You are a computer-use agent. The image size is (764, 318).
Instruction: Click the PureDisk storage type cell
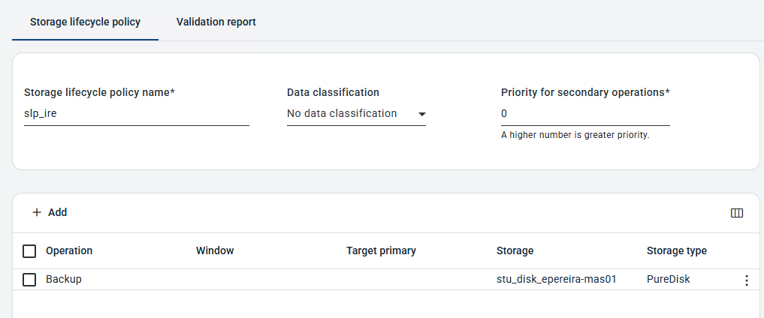coord(668,279)
